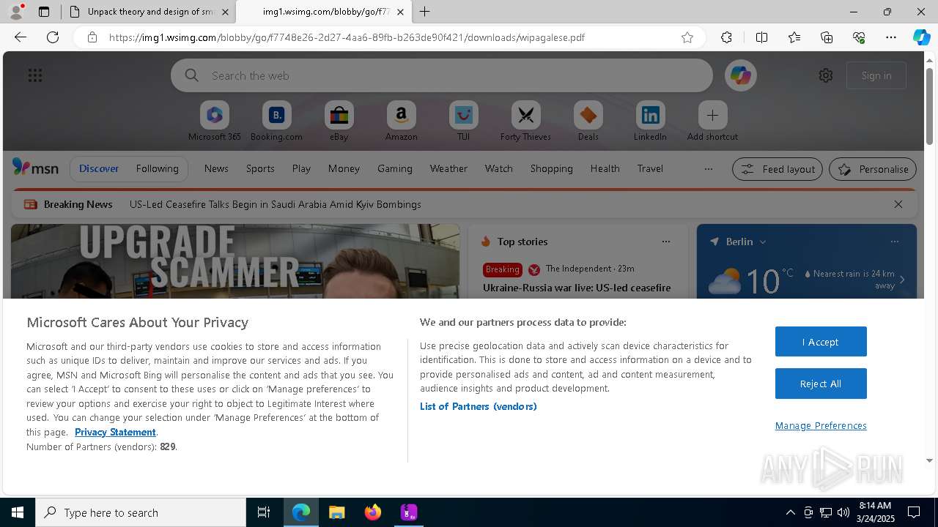Open List of Partners (vendors) link

(478, 406)
